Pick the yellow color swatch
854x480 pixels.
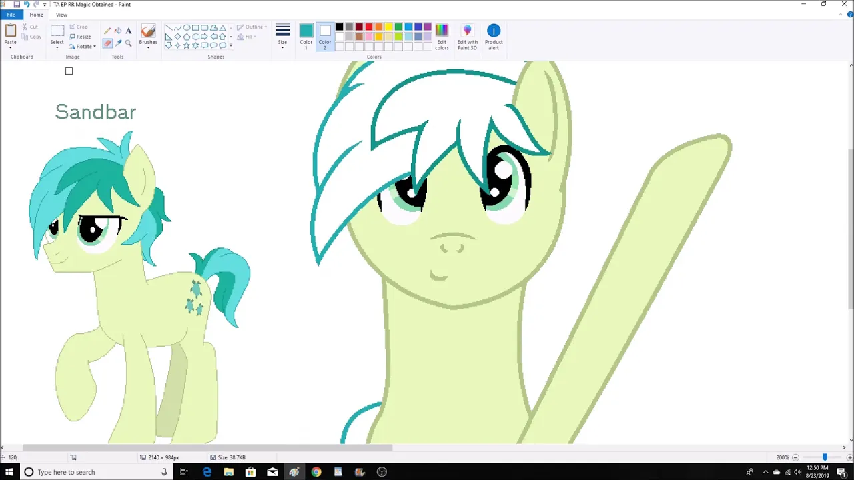coord(388,27)
